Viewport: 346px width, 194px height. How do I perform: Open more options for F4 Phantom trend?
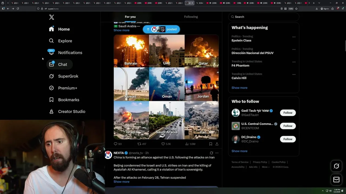pyautogui.click(x=294, y=62)
